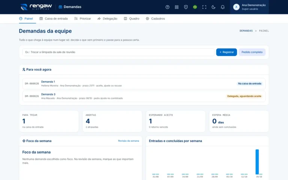Open the Revisão da semana link
Image resolution: width=288 pixels, height=180 pixels.
click(128, 141)
